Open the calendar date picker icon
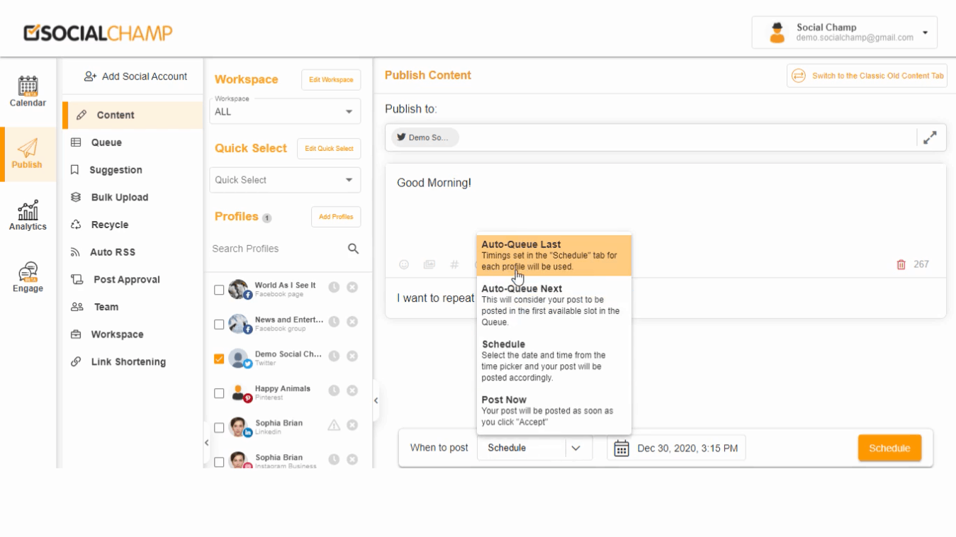Image resolution: width=956 pixels, height=537 pixels. (x=622, y=448)
